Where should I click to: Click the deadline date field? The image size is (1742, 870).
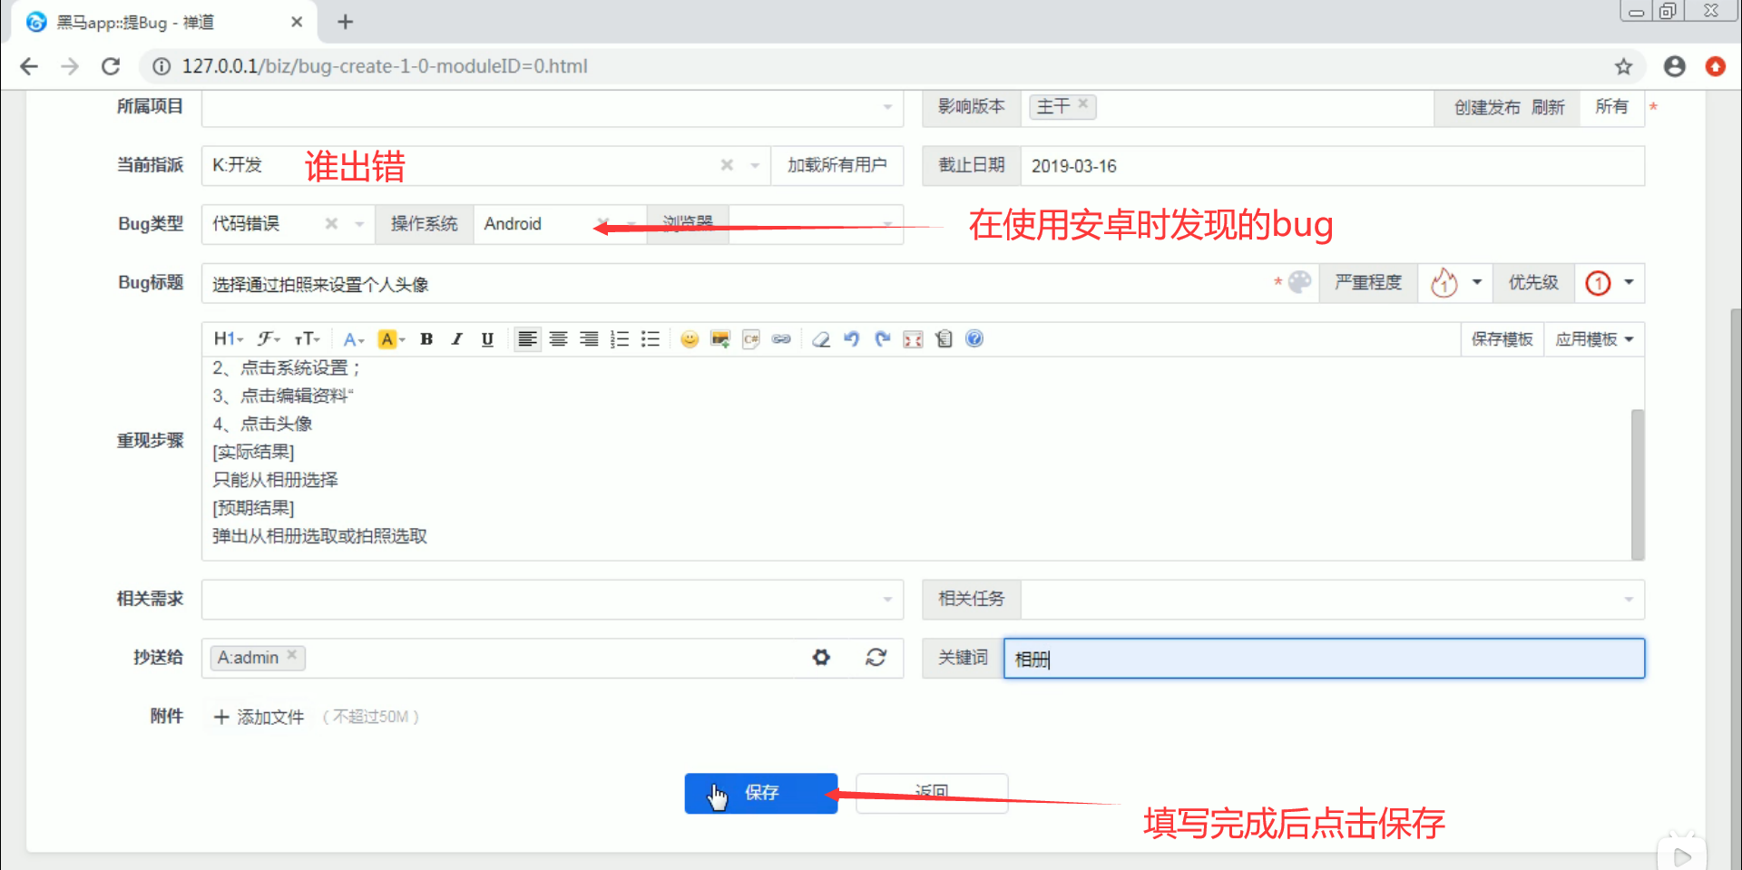(1332, 166)
